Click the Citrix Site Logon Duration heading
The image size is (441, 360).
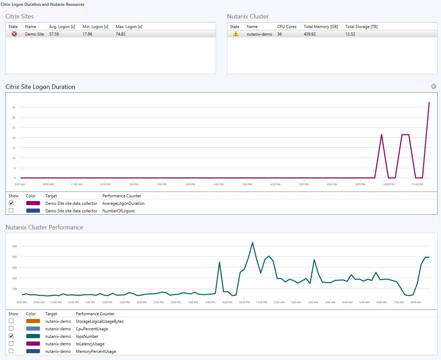coord(40,87)
